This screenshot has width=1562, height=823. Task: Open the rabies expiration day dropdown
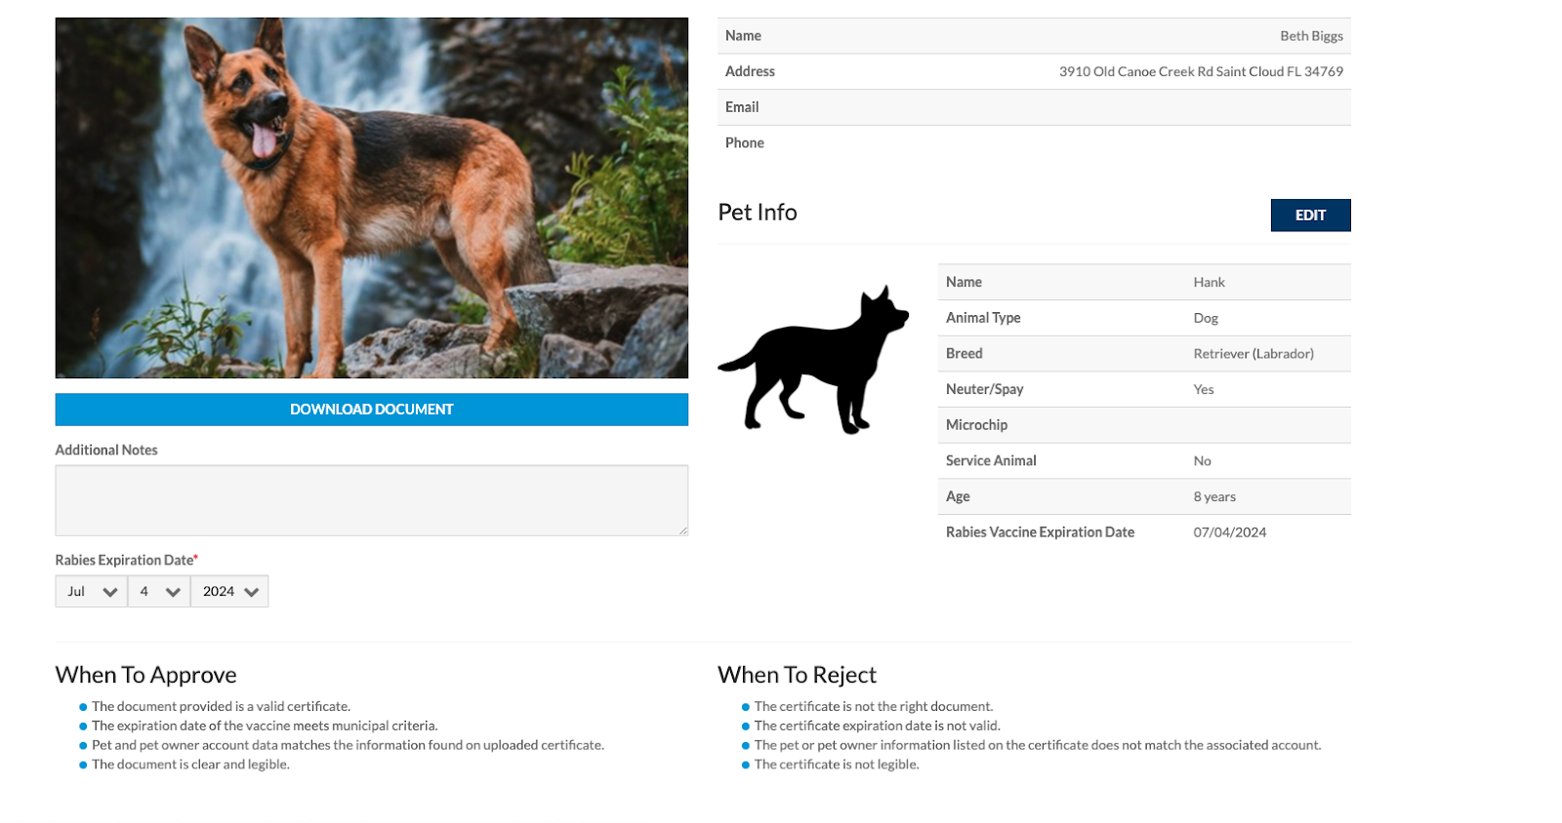159,592
